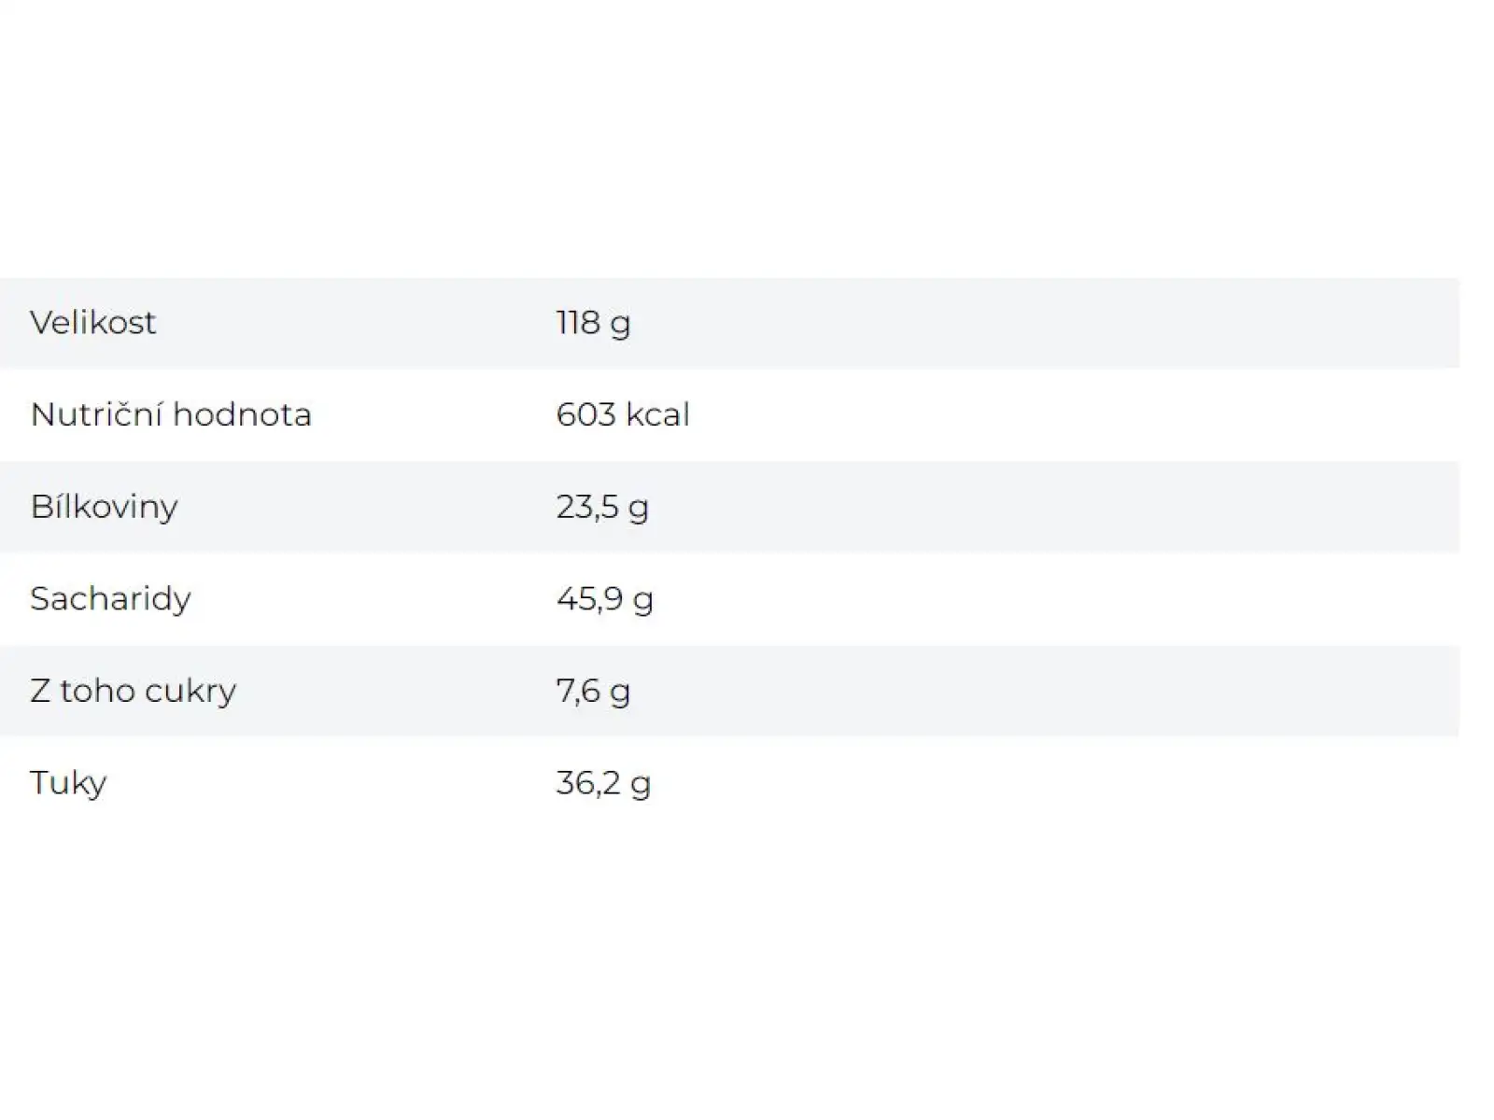The height and width of the screenshot is (1120, 1494).
Task: Select the 603 kcal value
Action: (623, 413)
